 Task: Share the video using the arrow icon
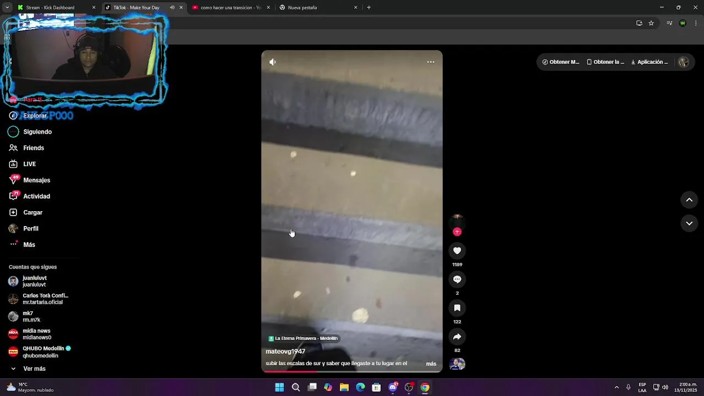pyautogui.click(x=457, y=337)
